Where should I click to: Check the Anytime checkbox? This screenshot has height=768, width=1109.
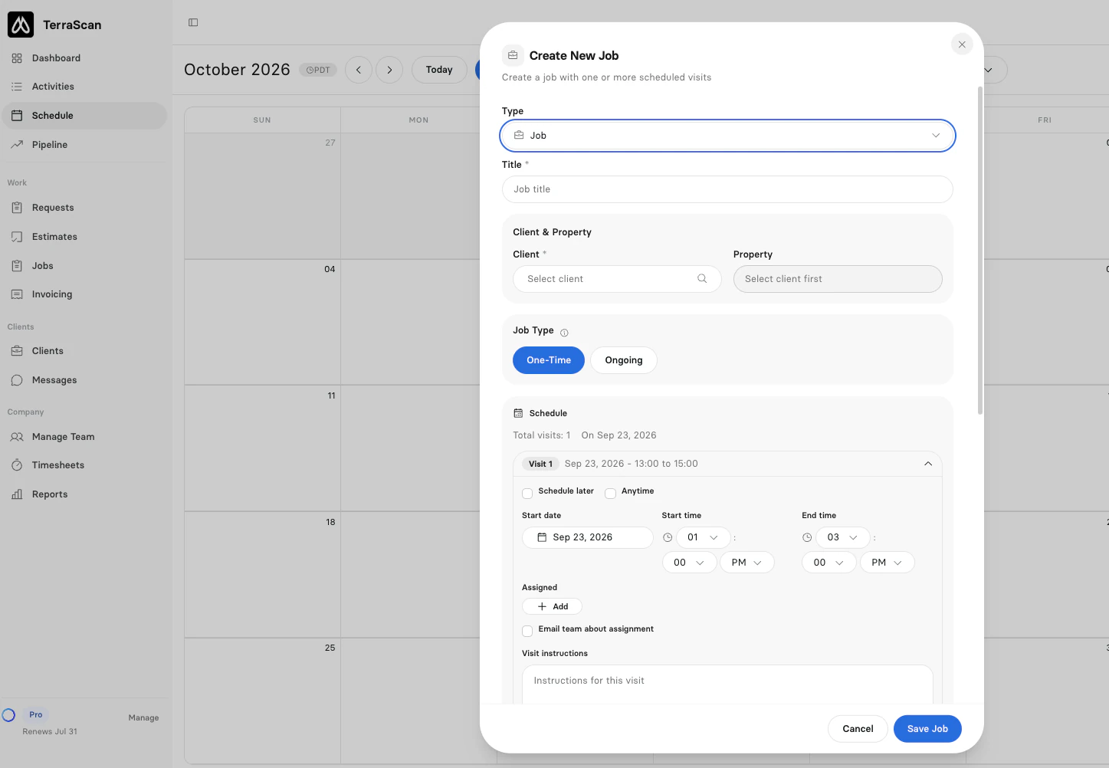(x=610, y=493)
